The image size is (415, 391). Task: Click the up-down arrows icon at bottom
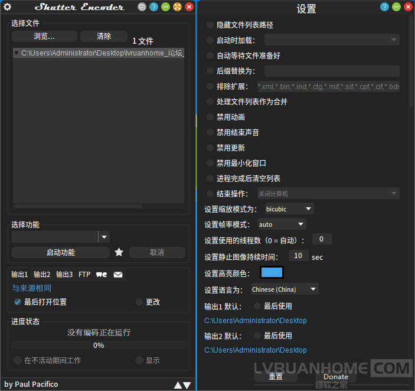(x=182, y=385)
